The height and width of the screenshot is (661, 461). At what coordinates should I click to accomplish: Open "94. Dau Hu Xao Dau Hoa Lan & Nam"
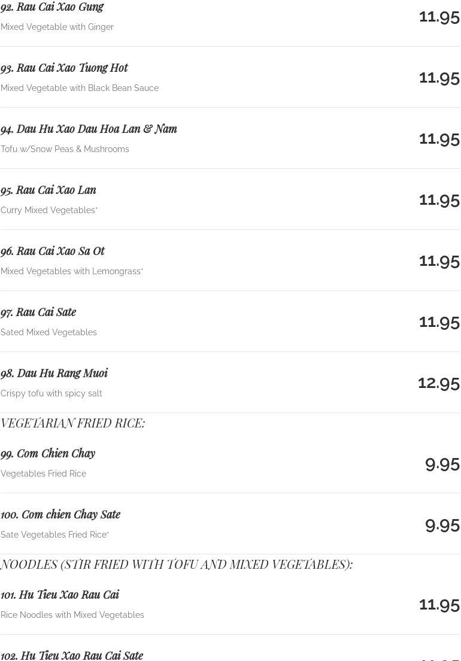pyautogui.click(x=89, y=129)
